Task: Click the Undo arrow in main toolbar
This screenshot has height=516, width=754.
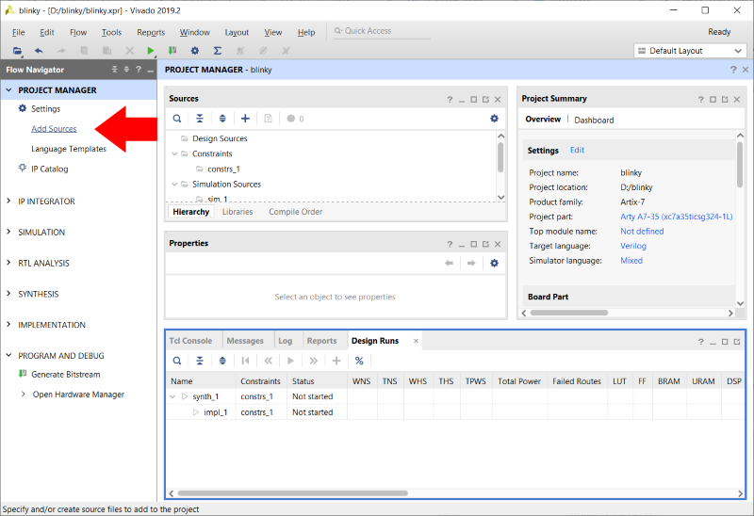Action: tap(39, 51)
